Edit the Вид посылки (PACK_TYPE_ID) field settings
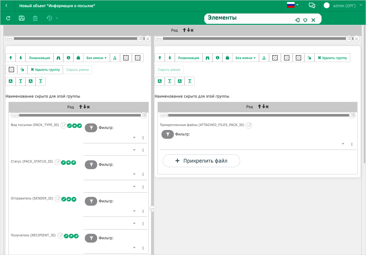366x255 pixels. click(x=64, y=125)
